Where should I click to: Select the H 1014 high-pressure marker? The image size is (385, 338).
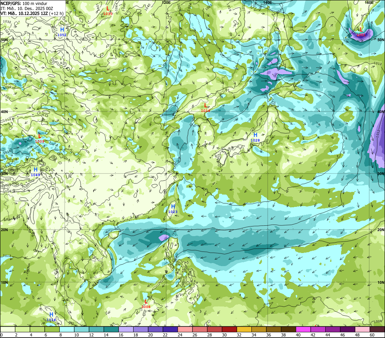pyautogui.click(x=51, y=317)
